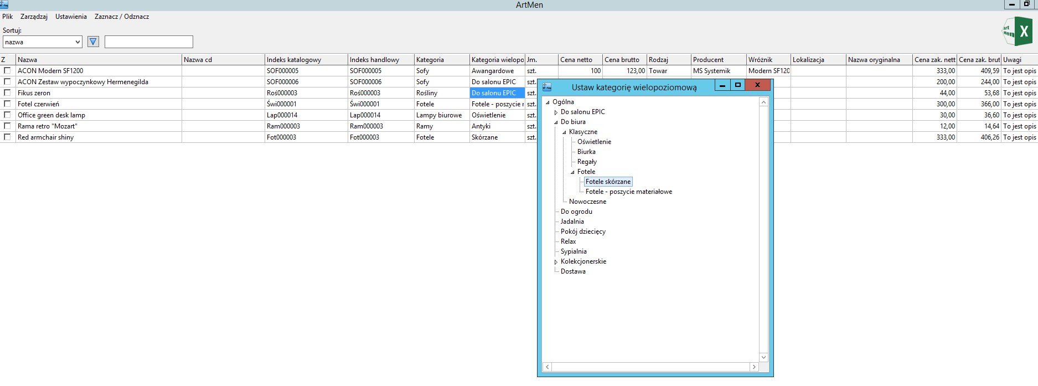Image resolution: width=1038 pixels, height=386 pixels.
Task: Open the Plik menu
Action: pos(7,17)
